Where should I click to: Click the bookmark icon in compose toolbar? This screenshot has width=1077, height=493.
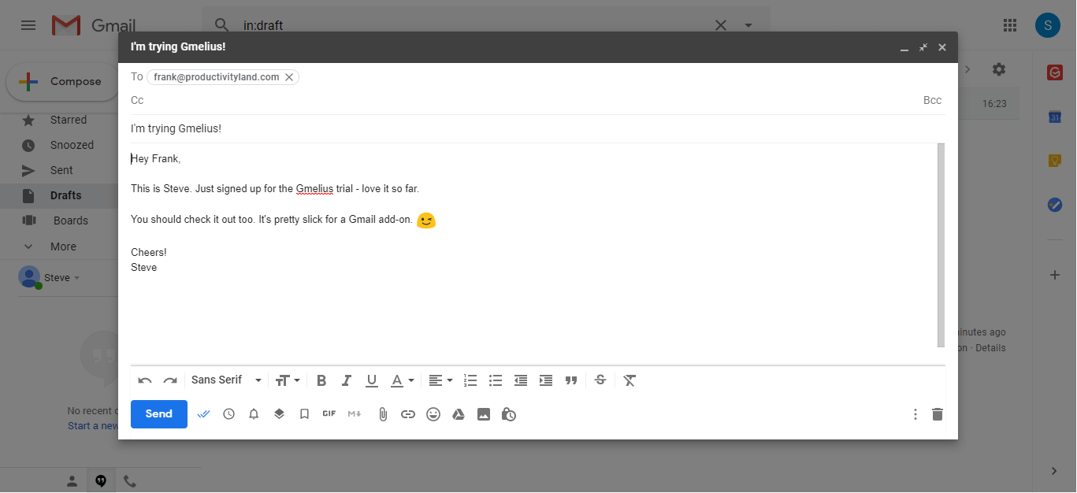click(304, 414)
